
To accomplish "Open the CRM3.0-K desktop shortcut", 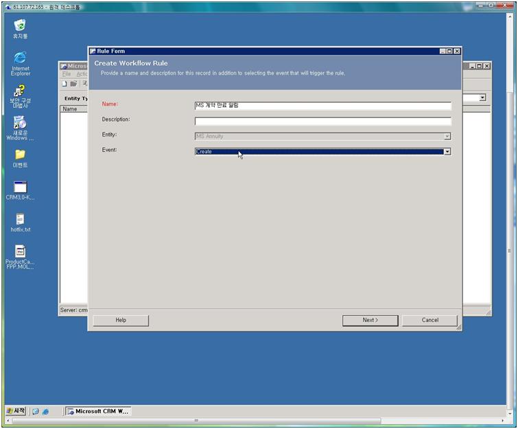I will 20,190.
